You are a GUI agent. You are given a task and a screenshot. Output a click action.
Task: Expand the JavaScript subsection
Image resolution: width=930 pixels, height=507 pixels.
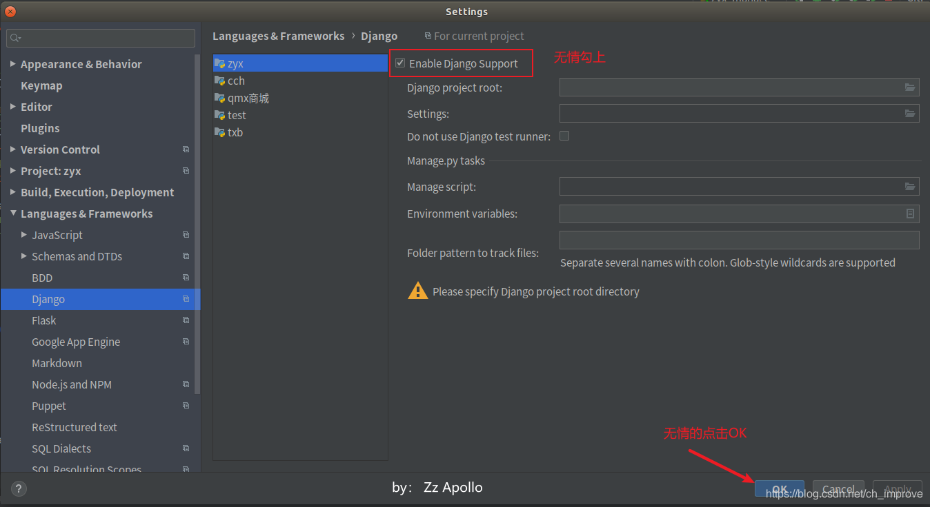point(25,234)
